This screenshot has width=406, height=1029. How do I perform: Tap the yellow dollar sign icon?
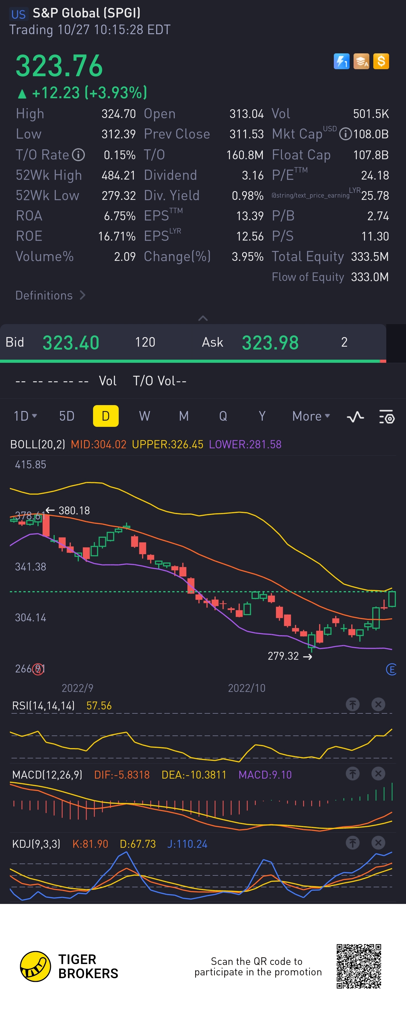coord(381,62)
